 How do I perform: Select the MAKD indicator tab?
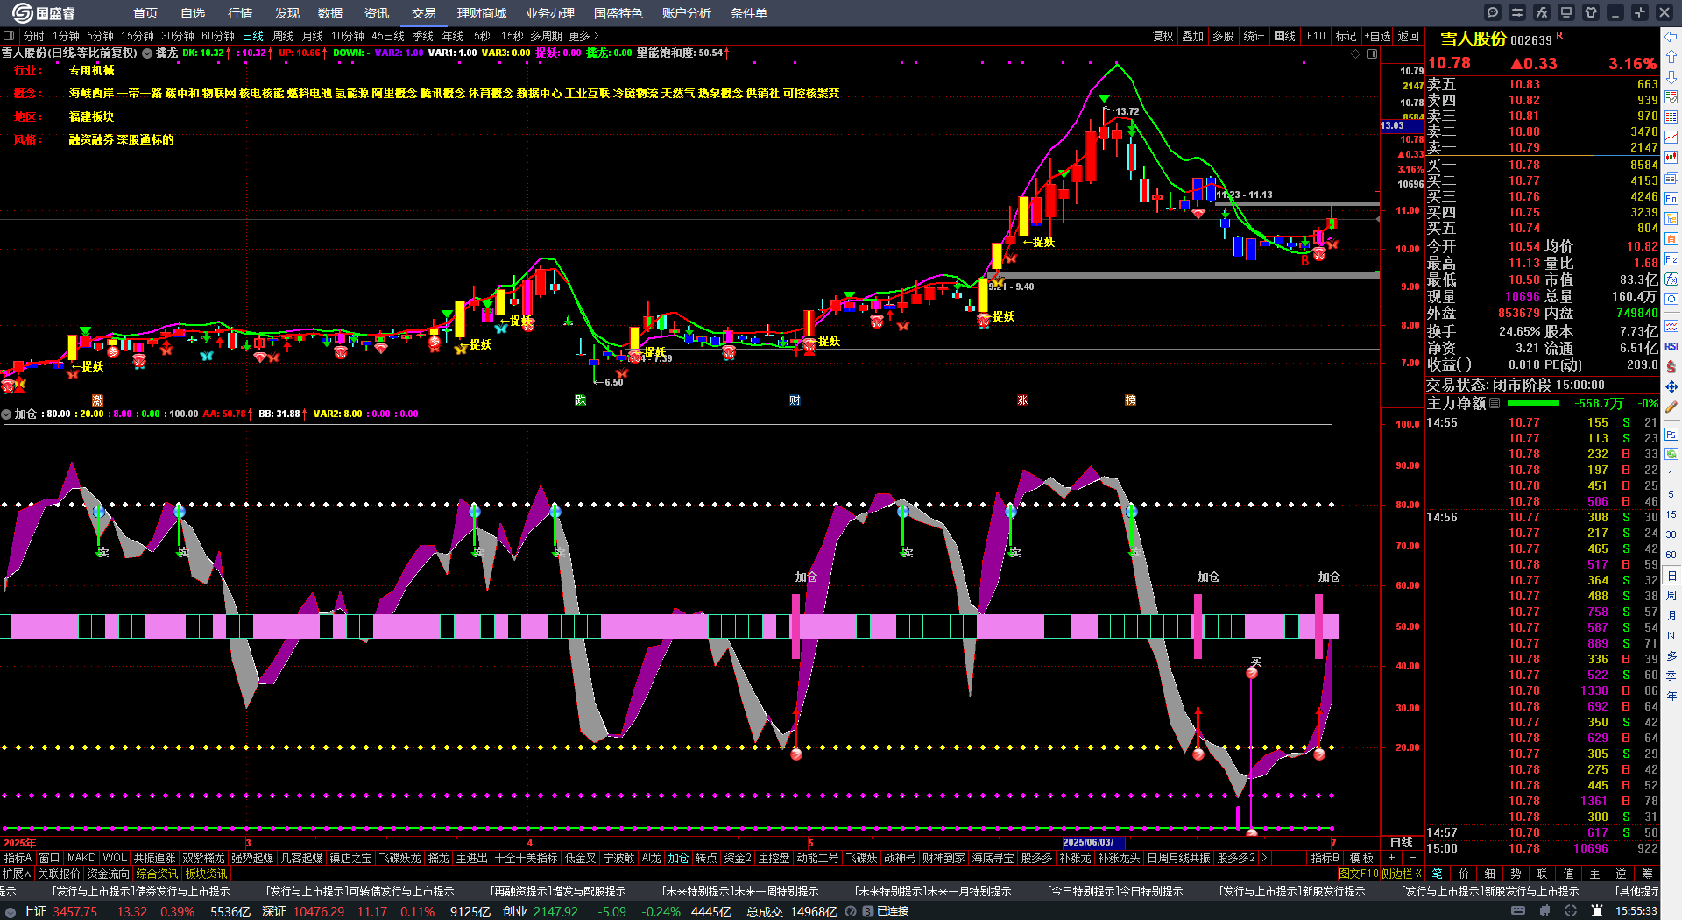81,858
